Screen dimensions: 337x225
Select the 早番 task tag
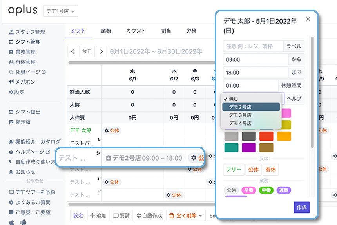[x=249, y=190]
